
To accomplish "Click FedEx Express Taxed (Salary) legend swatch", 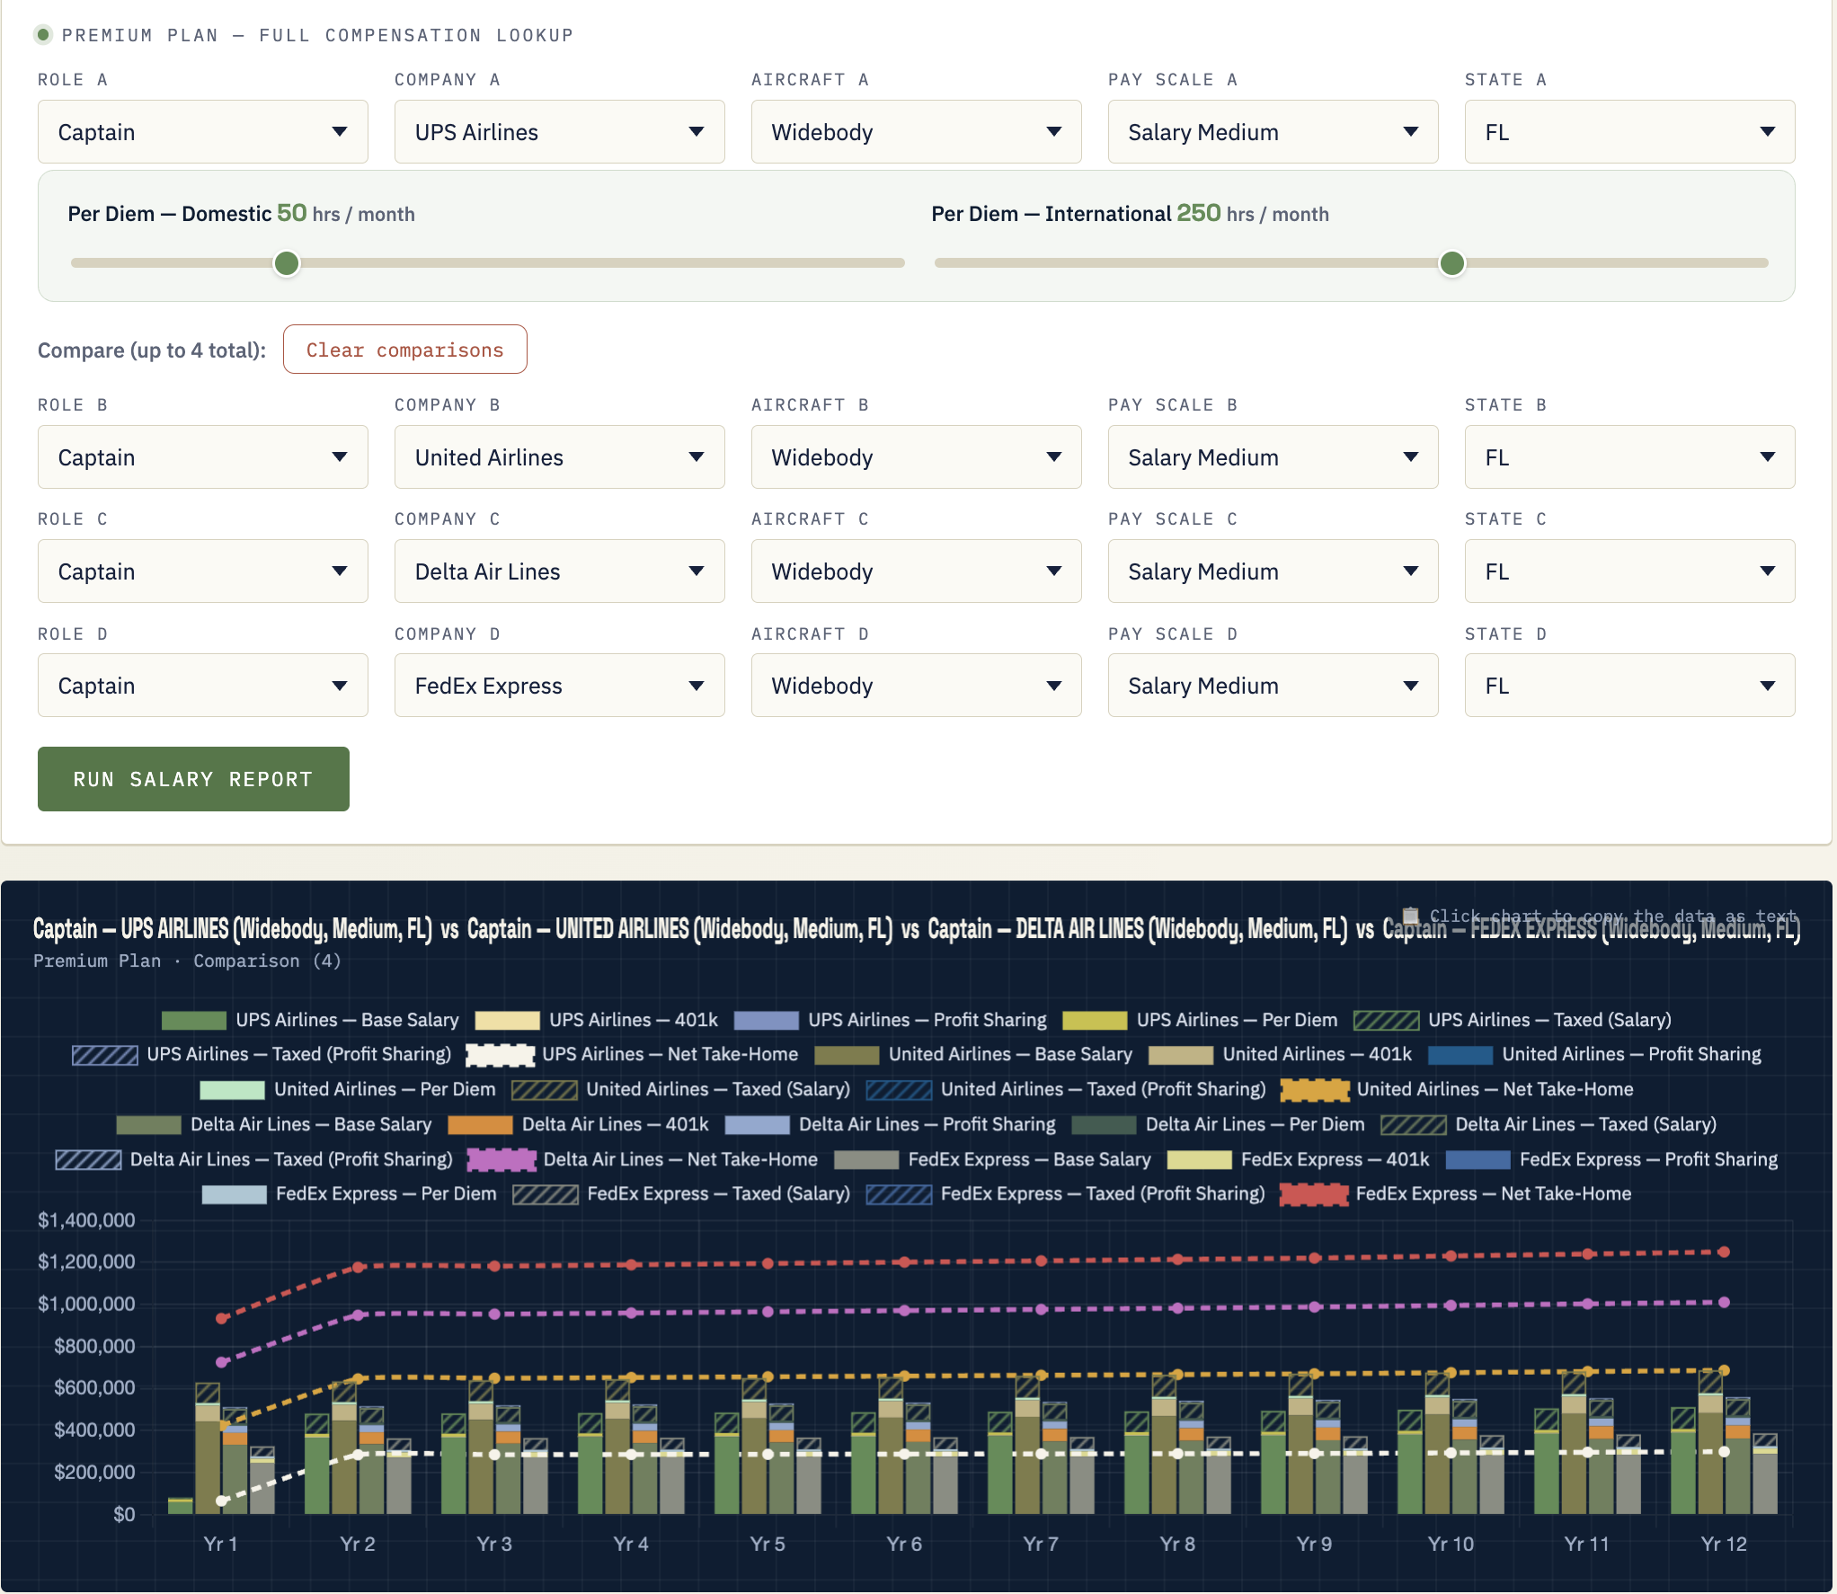I will pyautogui.click(x=546, y=1194).
